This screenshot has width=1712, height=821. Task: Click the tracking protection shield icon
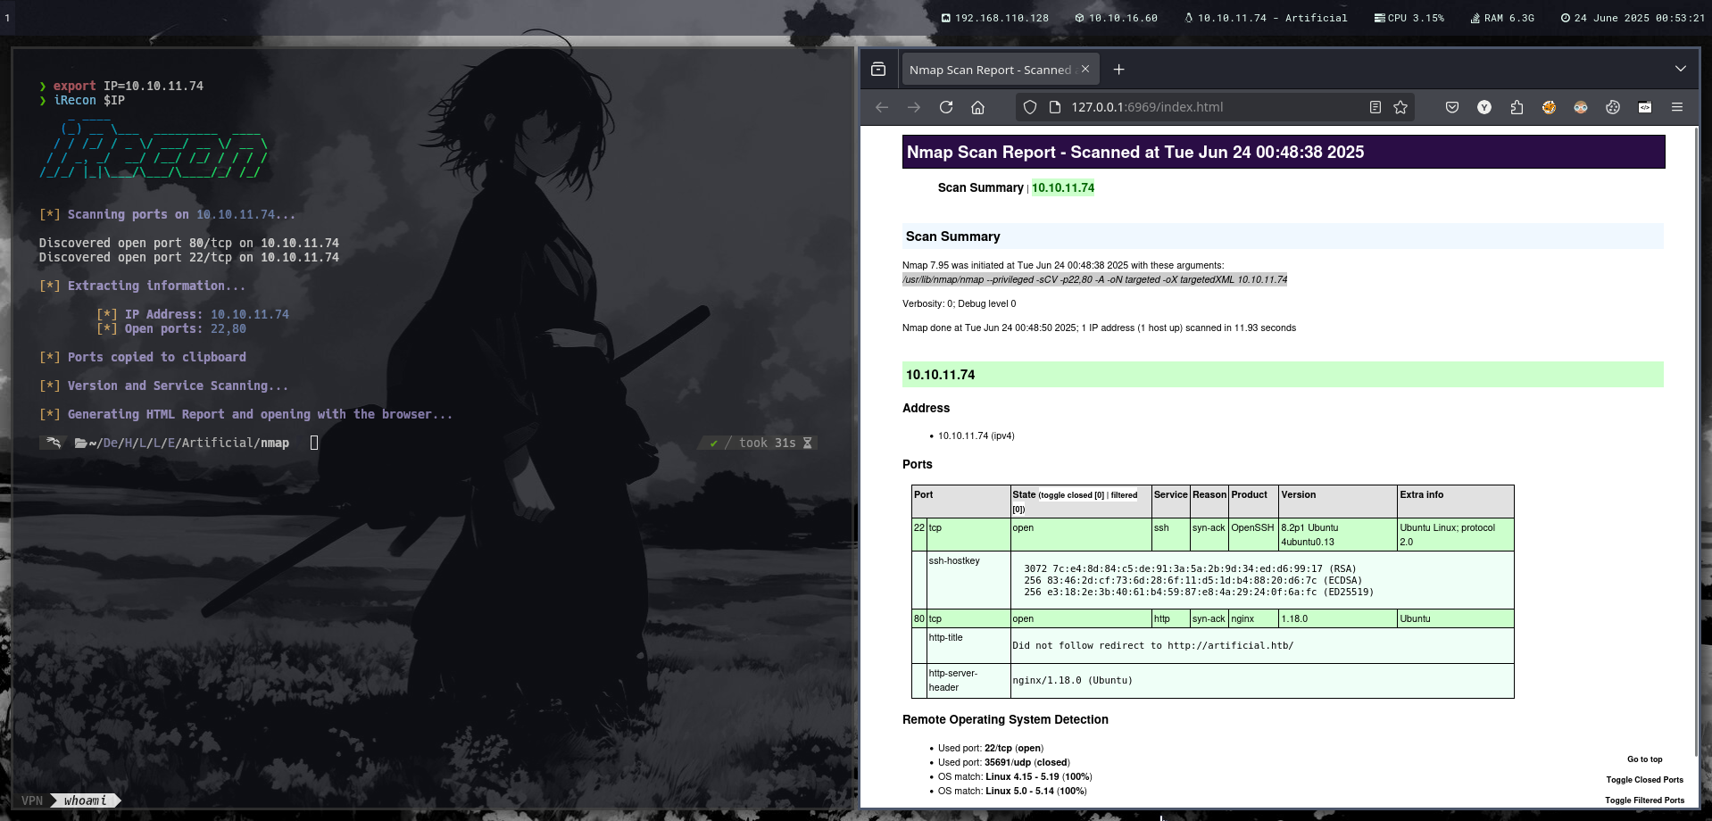1030,107
